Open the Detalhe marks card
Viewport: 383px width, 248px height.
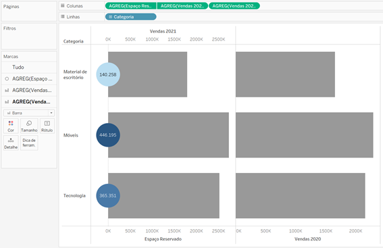click(x=11, y=143)
